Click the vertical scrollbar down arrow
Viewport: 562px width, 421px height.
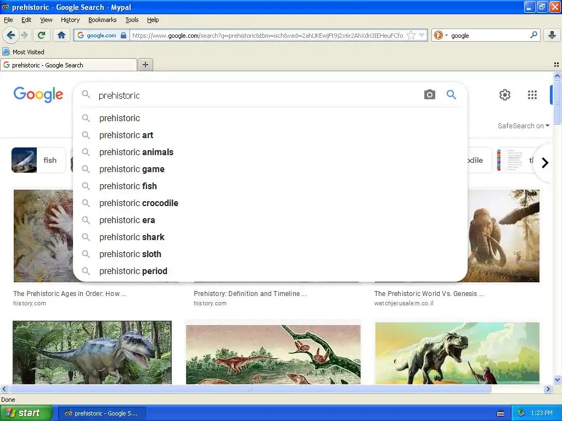[557, 379]
